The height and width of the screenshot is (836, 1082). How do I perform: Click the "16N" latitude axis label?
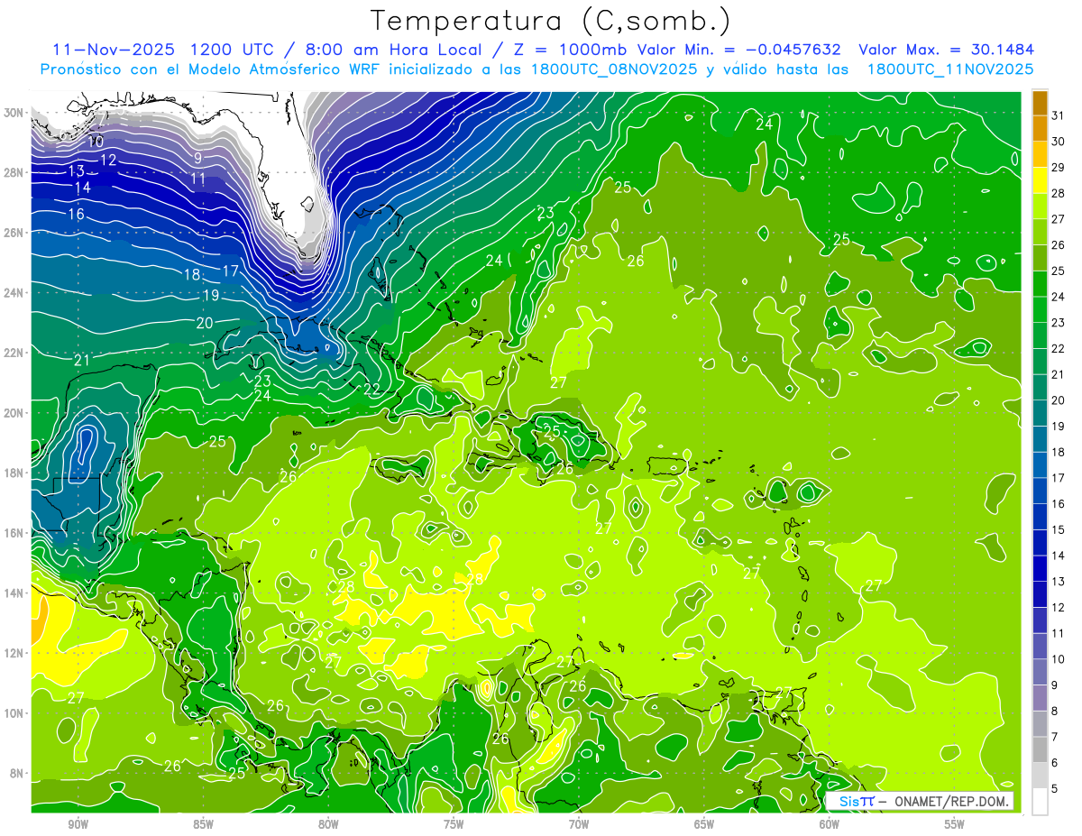click(14, 533)
